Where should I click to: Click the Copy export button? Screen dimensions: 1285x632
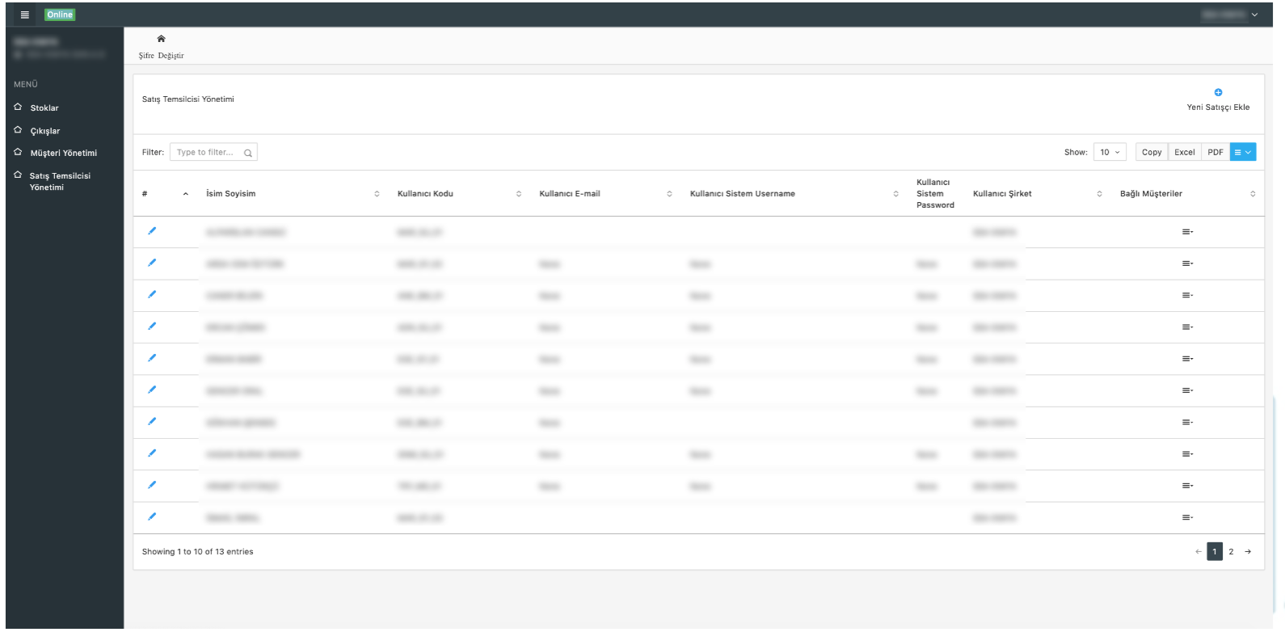pyautogui.click(x=1152, y=152)
